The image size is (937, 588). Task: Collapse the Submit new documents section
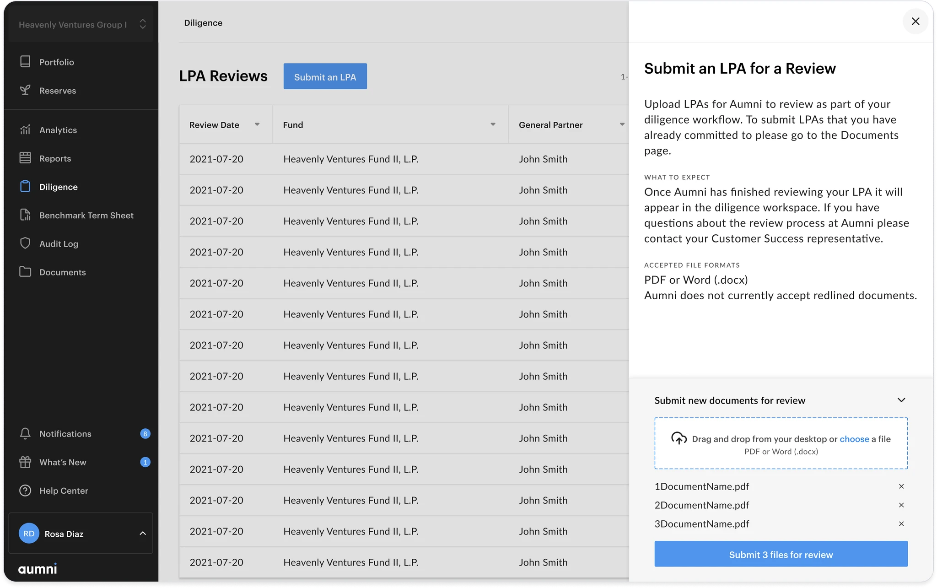point(901,400)
